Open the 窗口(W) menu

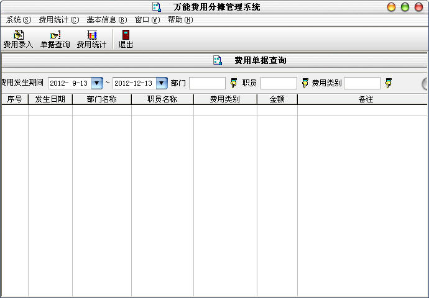[x=147, y=20]
